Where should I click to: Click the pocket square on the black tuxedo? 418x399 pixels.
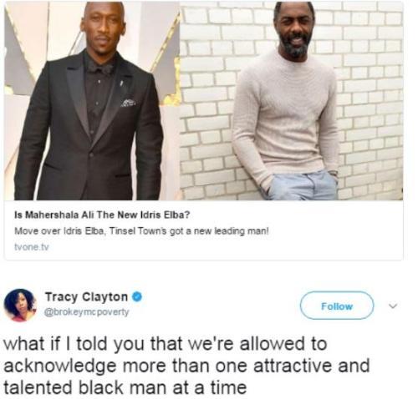pos(129,103)
